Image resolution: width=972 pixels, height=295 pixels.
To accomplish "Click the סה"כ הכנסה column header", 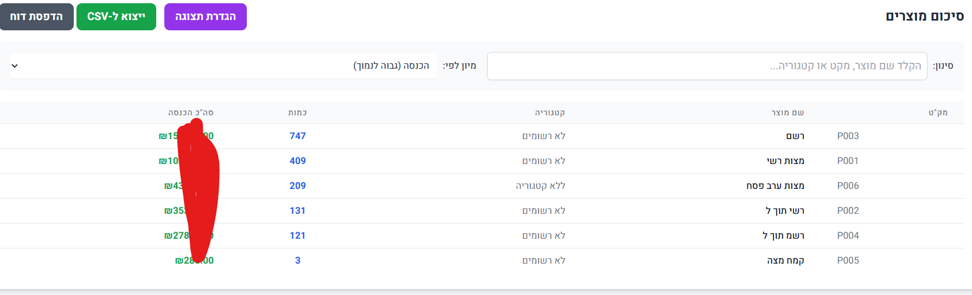I will point(190,113).
